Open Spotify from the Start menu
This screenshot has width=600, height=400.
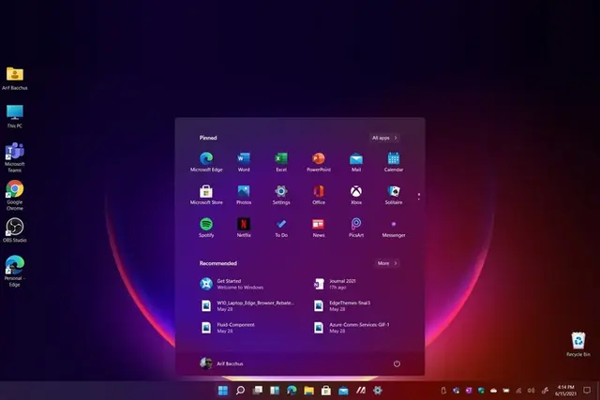(206, 228)
